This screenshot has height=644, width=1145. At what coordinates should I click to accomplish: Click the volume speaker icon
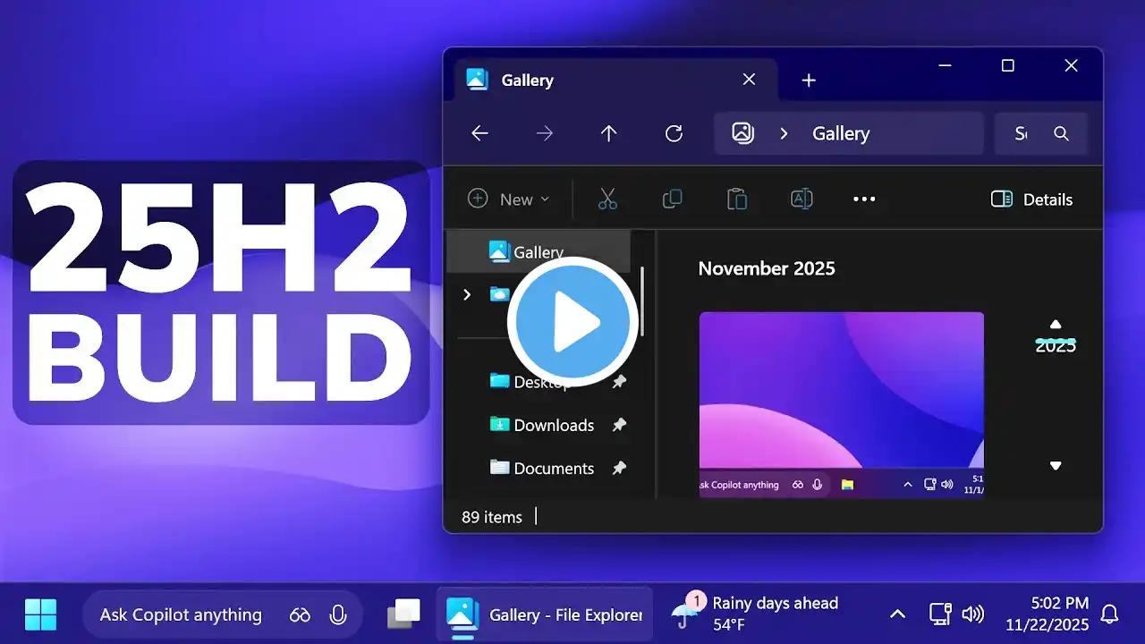click(x=972, y=614)
